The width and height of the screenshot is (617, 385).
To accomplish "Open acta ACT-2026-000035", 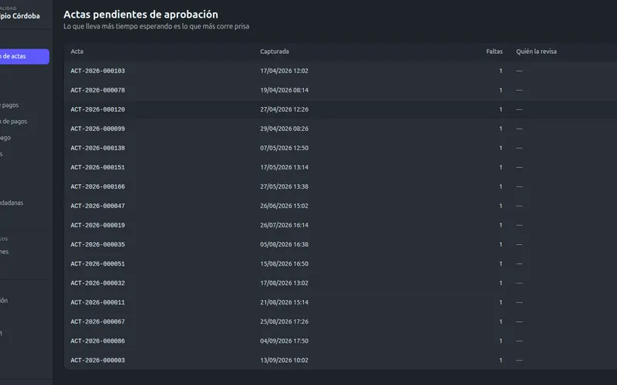I will (98, 244).
